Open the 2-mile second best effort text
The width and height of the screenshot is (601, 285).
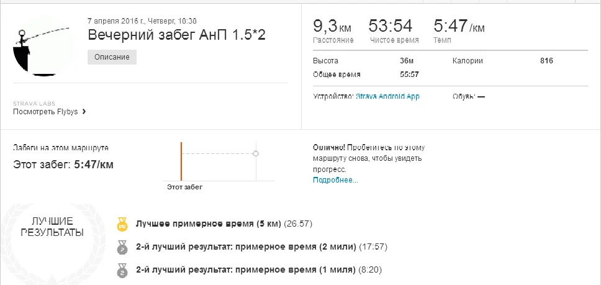[x=246, y=247]
